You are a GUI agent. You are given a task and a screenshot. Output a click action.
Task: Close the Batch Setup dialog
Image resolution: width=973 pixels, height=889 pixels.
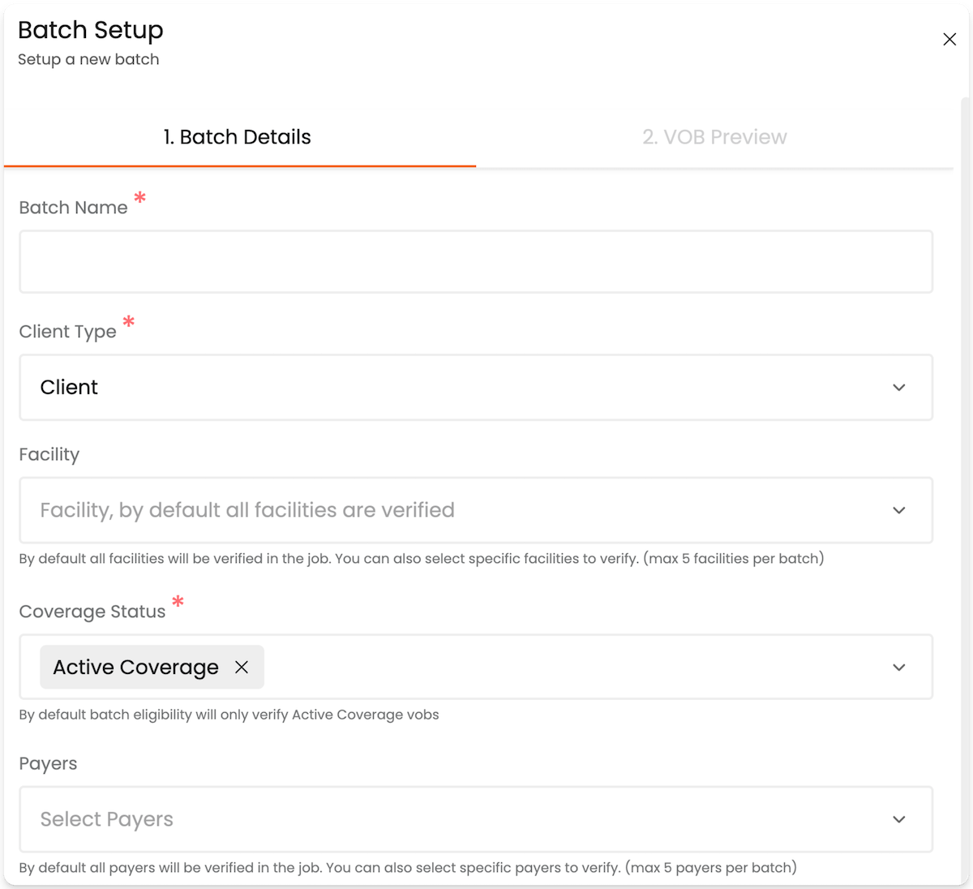pos(949,39)
